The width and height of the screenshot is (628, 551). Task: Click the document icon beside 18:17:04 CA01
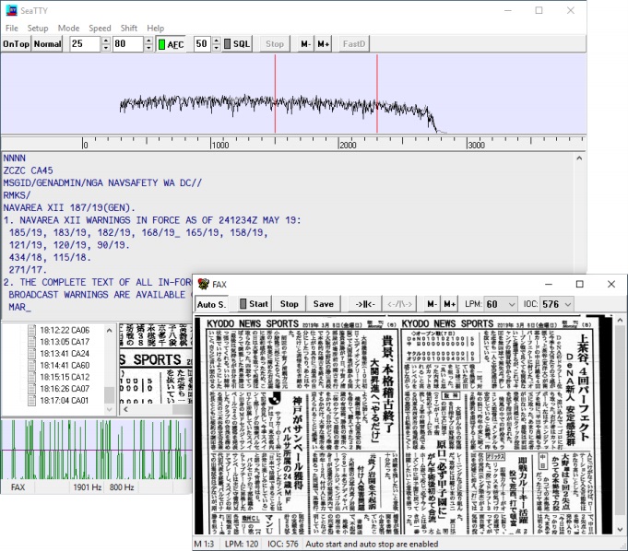point(31,401)
